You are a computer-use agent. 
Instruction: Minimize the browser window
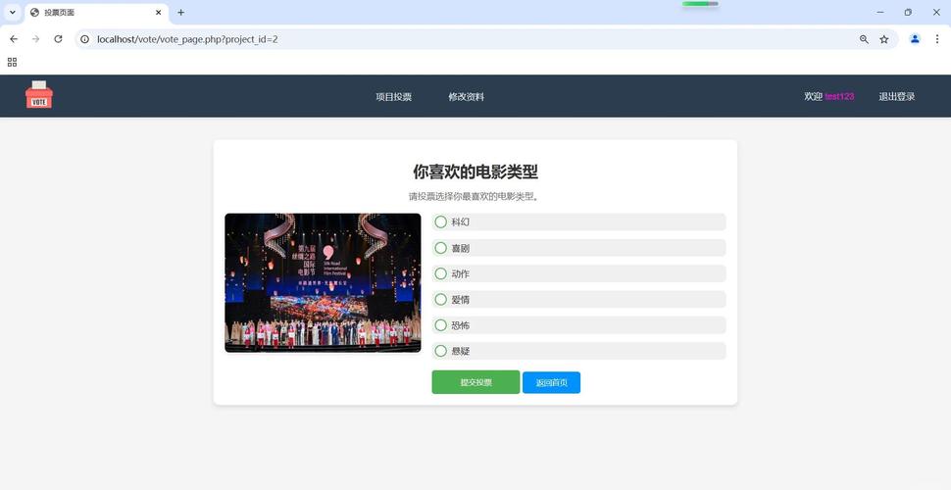880,12
